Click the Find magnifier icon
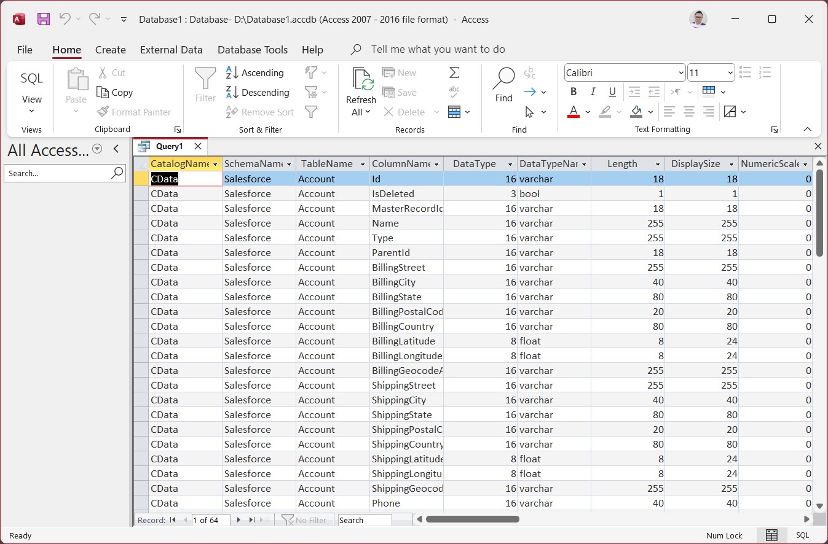The image size is (828, 544). point(503,78)
